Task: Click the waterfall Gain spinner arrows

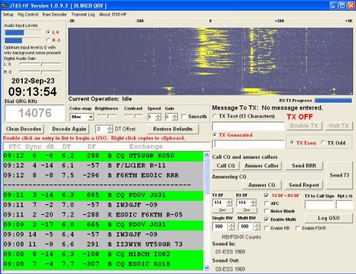Action: [175, 117]
